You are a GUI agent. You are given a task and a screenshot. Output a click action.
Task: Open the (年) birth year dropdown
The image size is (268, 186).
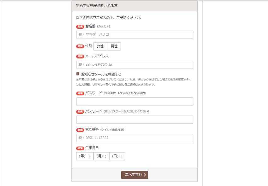85,156
